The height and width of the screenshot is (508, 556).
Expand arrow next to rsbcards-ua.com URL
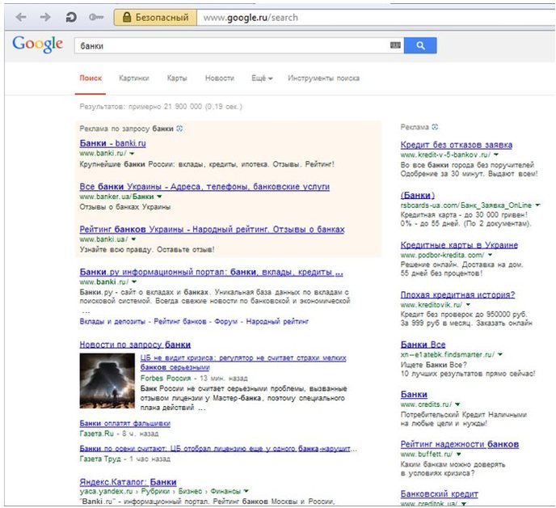537,205
